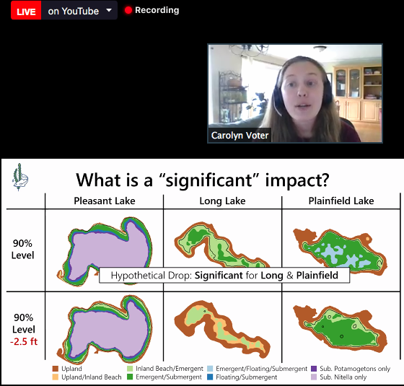Click the Upland brown legend swatch
Screen dimensions: 404x386
pyautogui.click(x=56, y=369)
